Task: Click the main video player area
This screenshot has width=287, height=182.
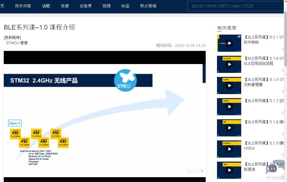Action: coord(105,116)
